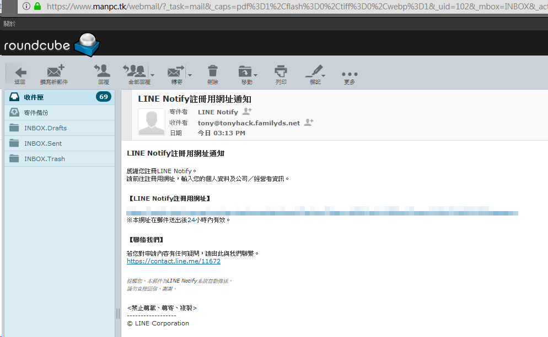
Task: Expand the forward options arrow
Action: 190,75
